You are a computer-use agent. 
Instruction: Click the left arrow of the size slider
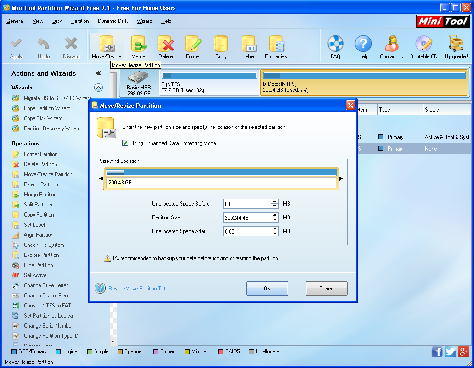[x=102, y=178]
